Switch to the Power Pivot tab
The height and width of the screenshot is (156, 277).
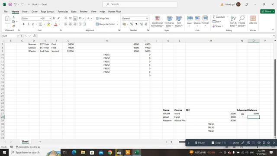[115, 12]
